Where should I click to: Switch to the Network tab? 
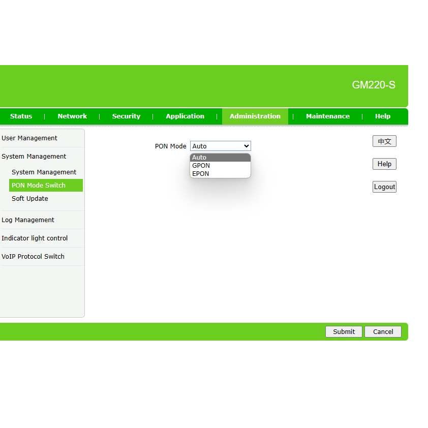point(72,116)
